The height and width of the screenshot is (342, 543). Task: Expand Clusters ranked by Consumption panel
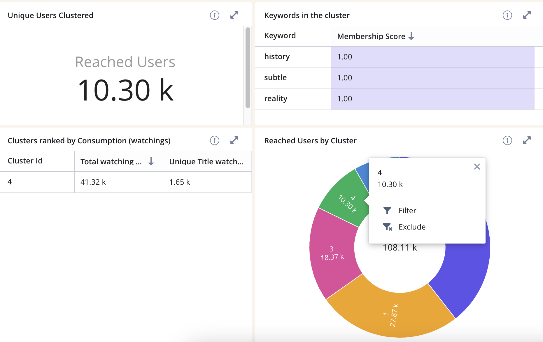[234, 140]
